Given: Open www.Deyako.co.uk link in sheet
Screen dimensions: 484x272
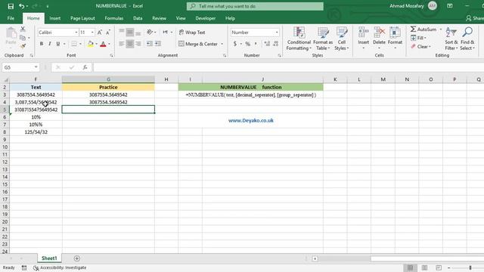Looking at the screenshot, I should (250, 121).
